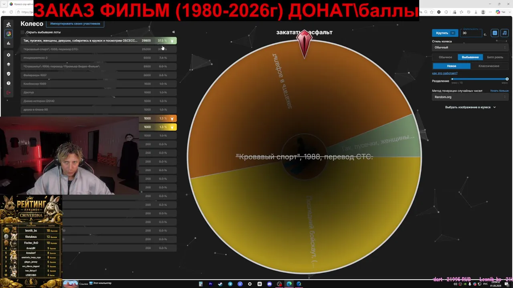Open the 'Стиль колеса' dropdown showing 'Обычный'
513x288 pixels.
[x=470, y=48]
